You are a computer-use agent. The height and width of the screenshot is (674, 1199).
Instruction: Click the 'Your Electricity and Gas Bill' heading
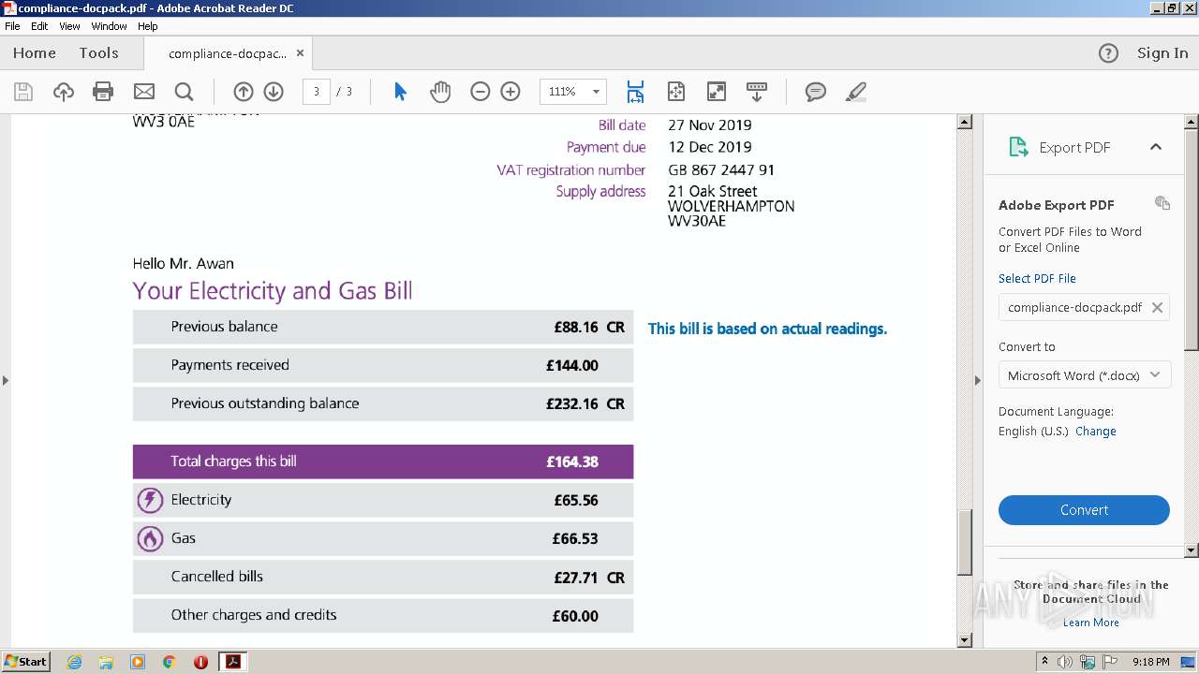pos(273,291)
